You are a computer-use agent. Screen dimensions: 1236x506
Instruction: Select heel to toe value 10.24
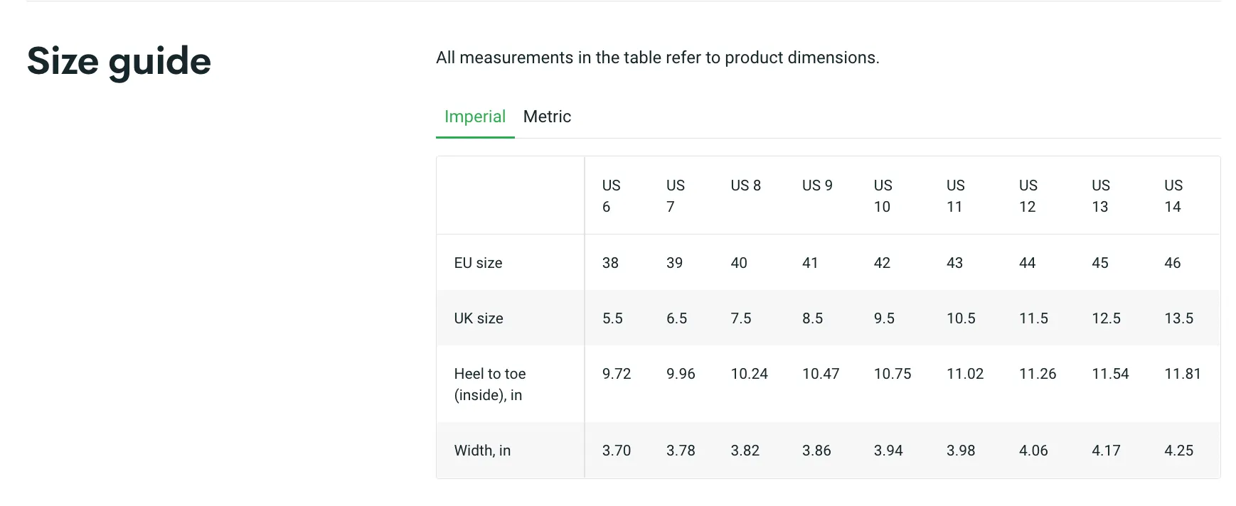pyautogui.click(x=749, y=374)
